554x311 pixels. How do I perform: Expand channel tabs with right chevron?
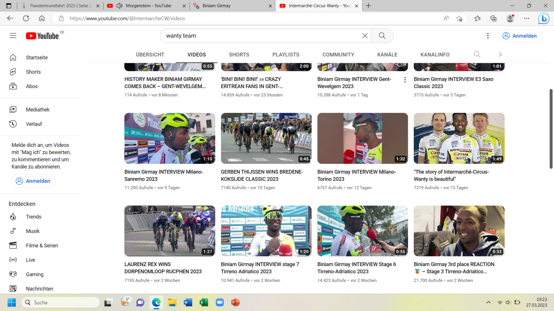[500, 55]
